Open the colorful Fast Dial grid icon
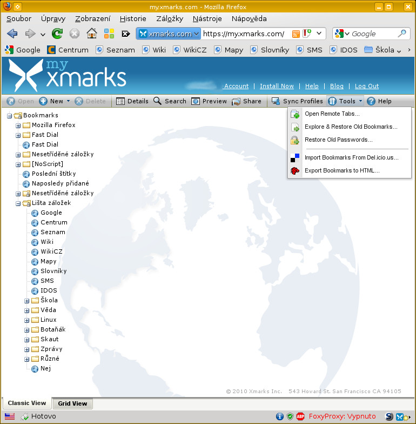 (109, 34)
